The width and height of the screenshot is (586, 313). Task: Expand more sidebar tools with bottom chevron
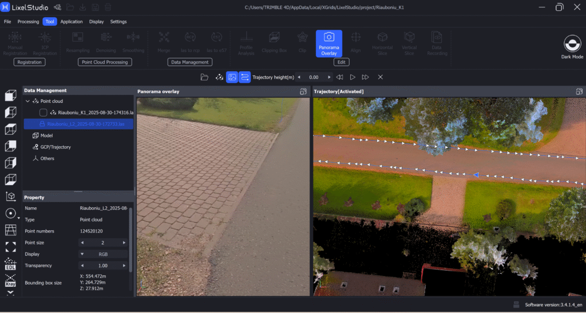point(10,292)
